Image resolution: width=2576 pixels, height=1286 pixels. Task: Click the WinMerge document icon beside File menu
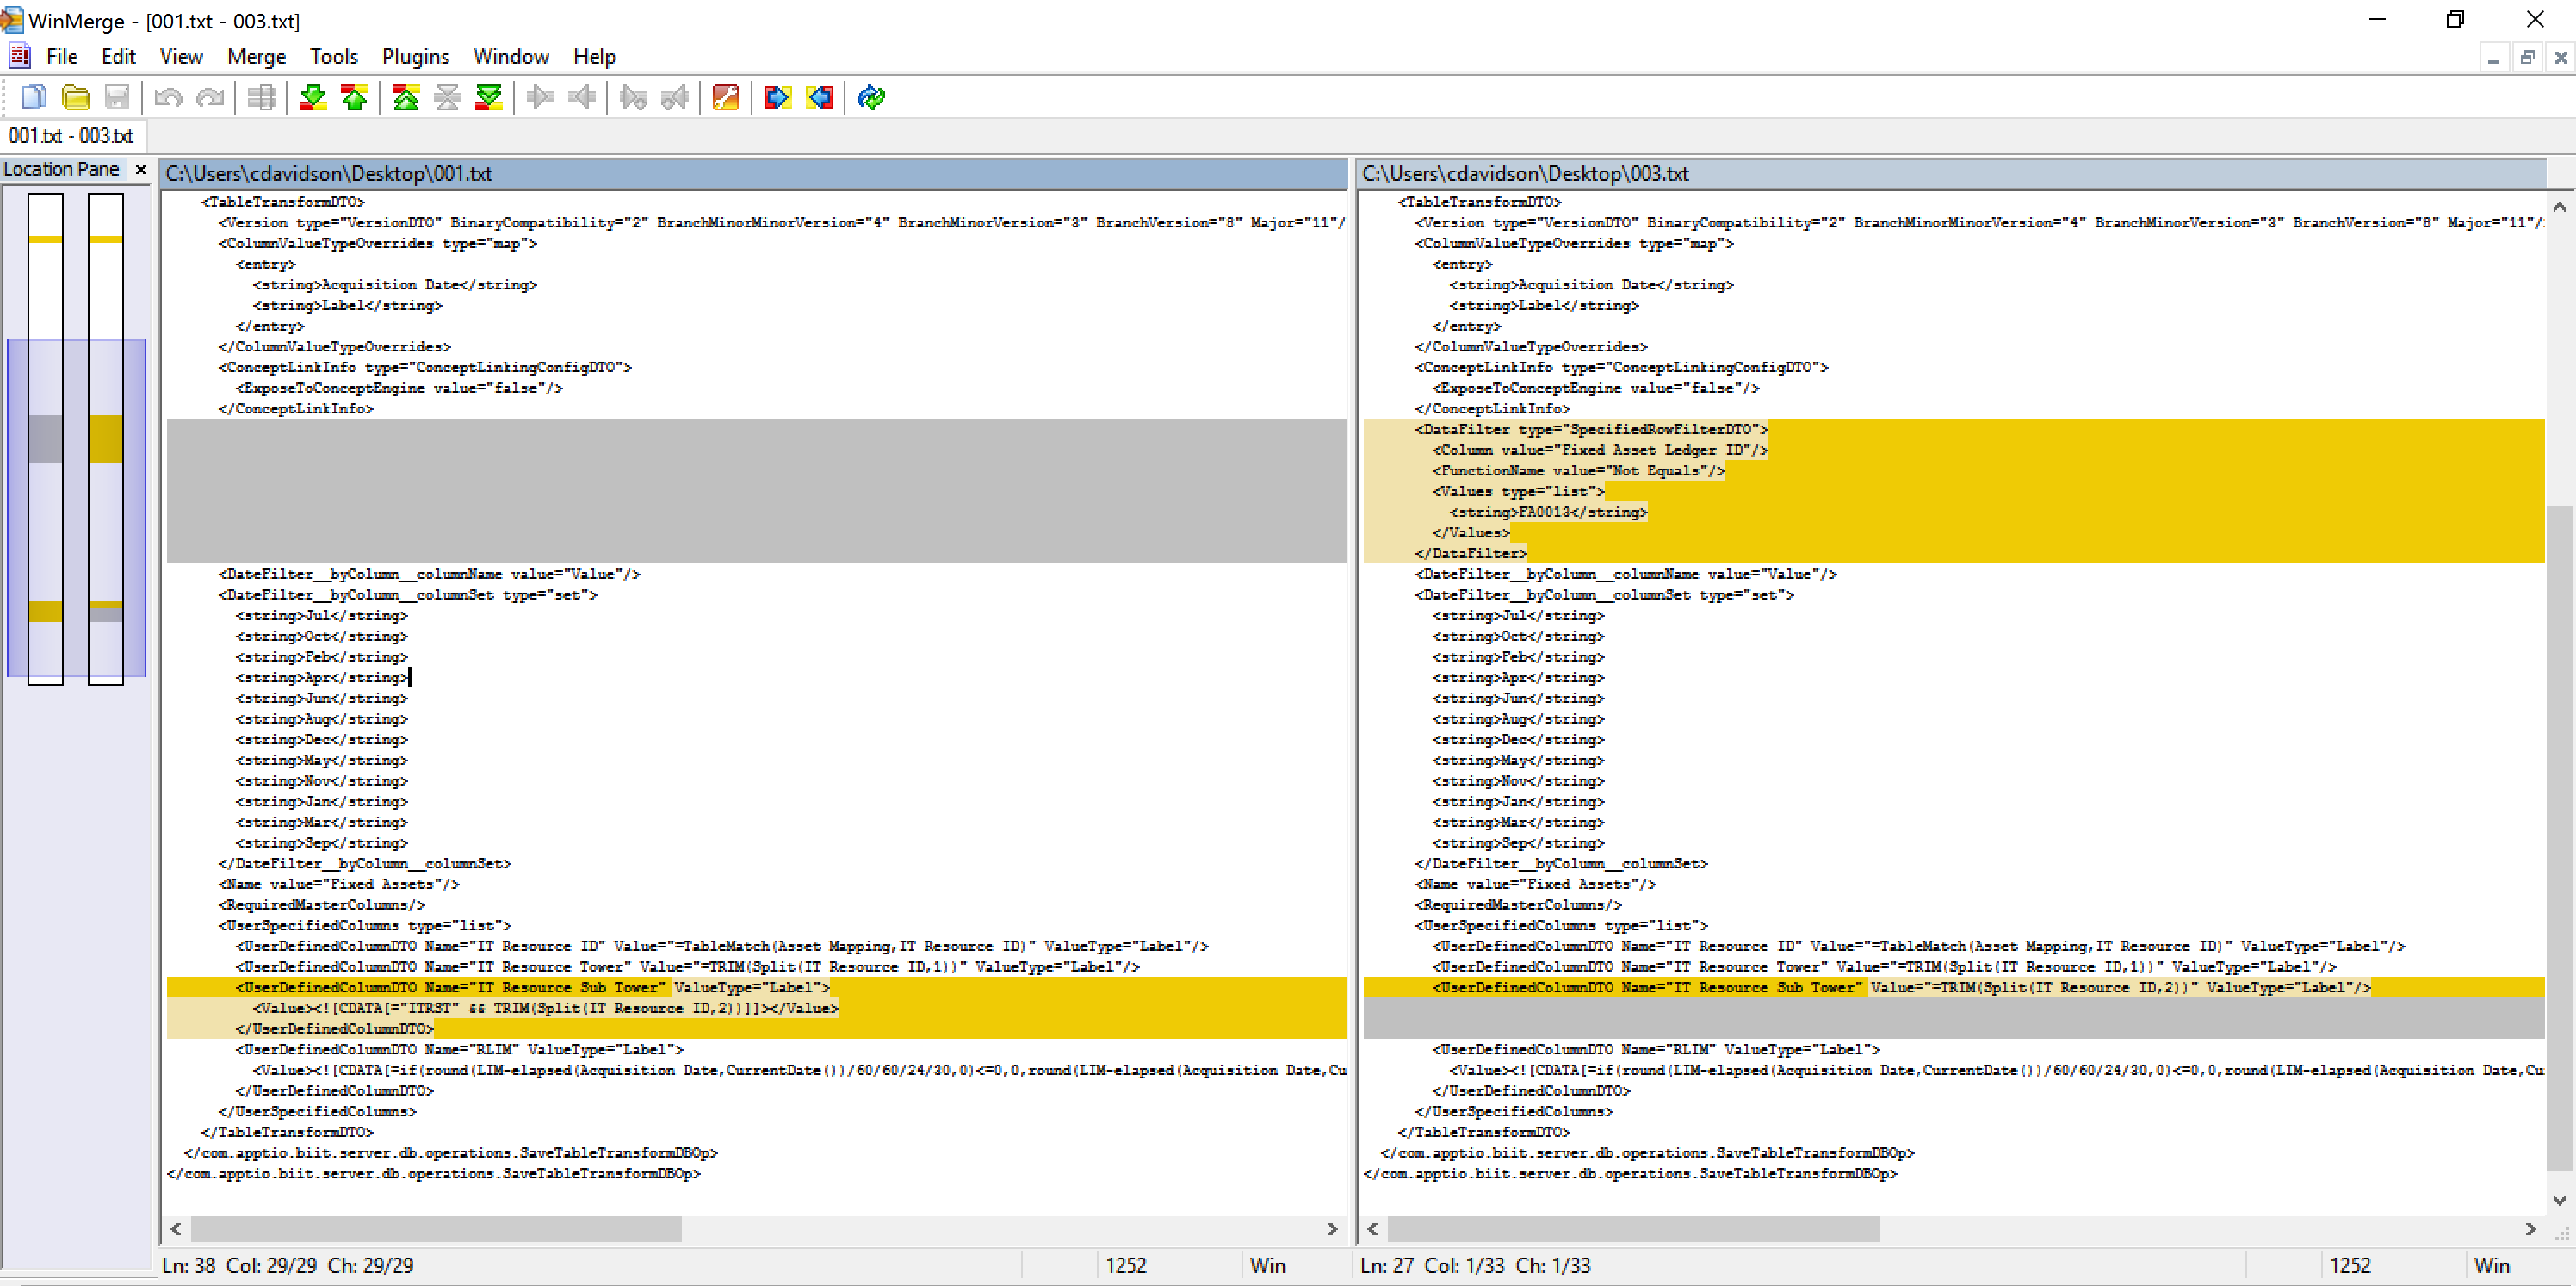(x=19, y=56)
